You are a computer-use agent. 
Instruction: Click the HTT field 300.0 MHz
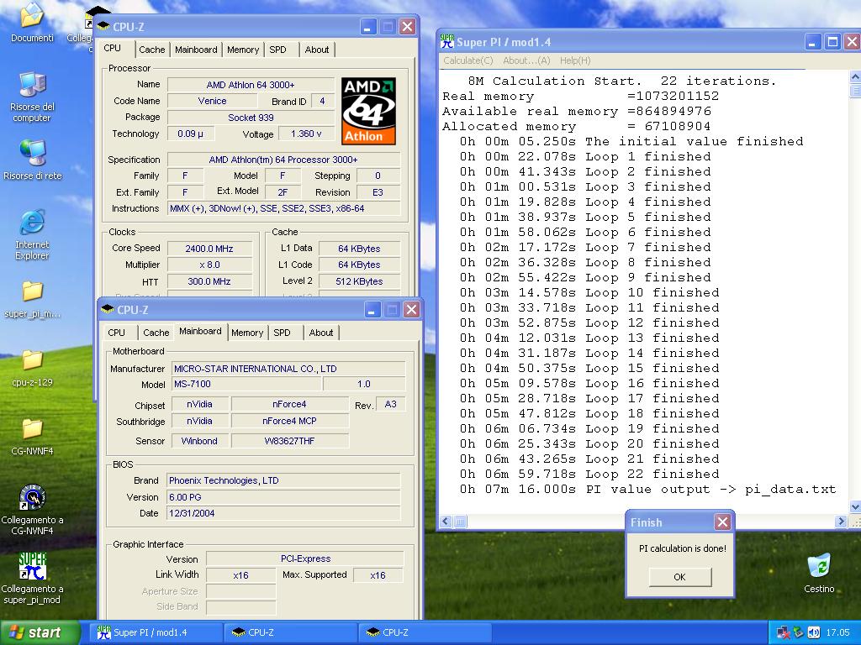tap(209, 281)
